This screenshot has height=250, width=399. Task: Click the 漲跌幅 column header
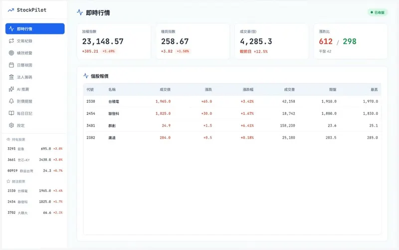point(248,89)
